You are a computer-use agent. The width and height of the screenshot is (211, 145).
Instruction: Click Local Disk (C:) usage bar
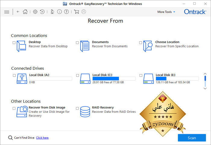(x=114, y=78)
